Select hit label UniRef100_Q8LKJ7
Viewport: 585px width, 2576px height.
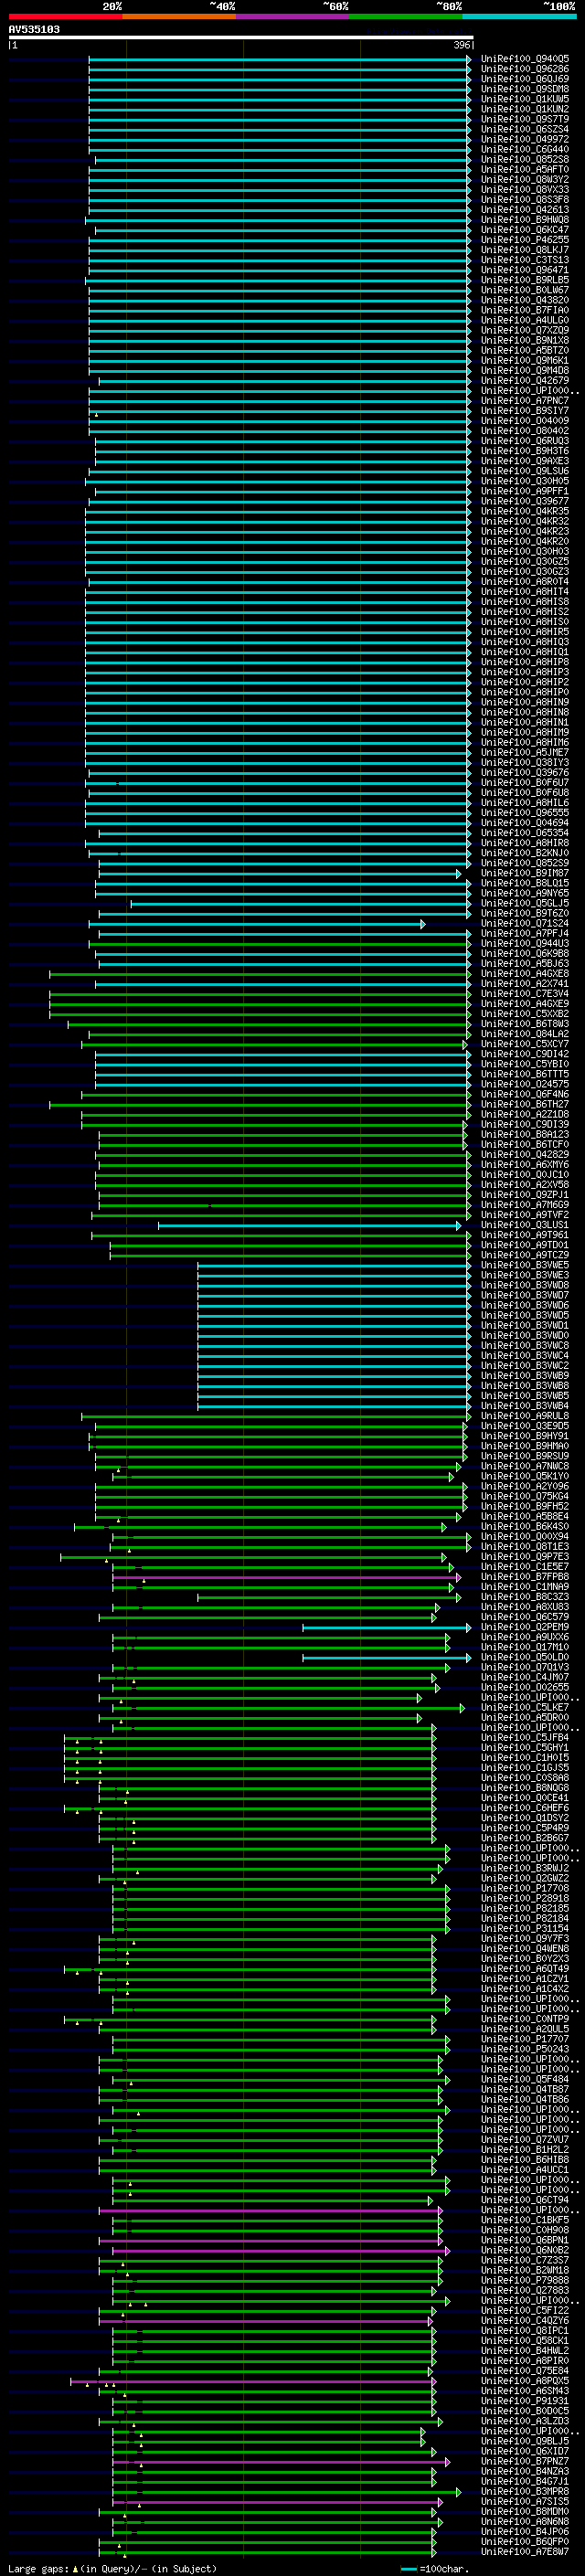(525, 250)
